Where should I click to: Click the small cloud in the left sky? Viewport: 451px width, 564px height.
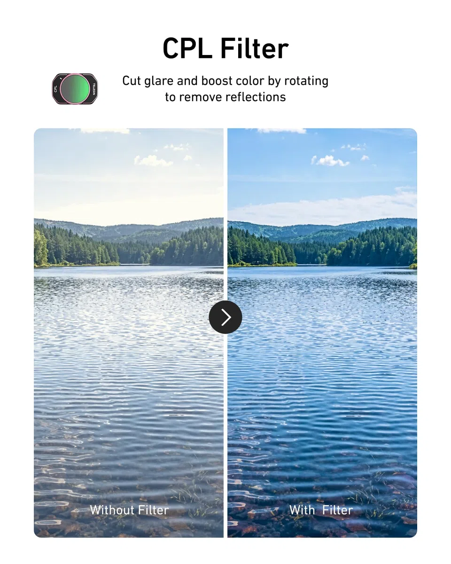pyautogui.click(x=153, y=161)
